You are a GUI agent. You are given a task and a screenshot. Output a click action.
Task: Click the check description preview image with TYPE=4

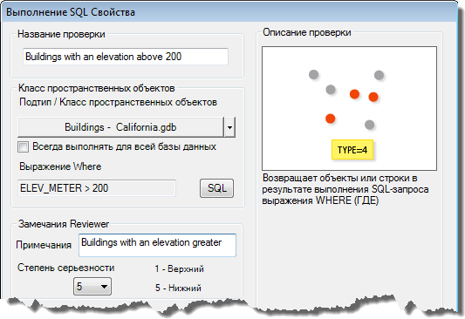click(349, 108)
